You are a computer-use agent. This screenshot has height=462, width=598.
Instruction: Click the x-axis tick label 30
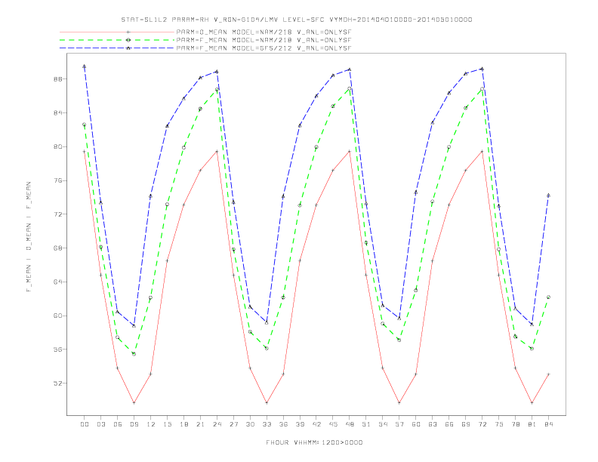[x=250, y=424]
